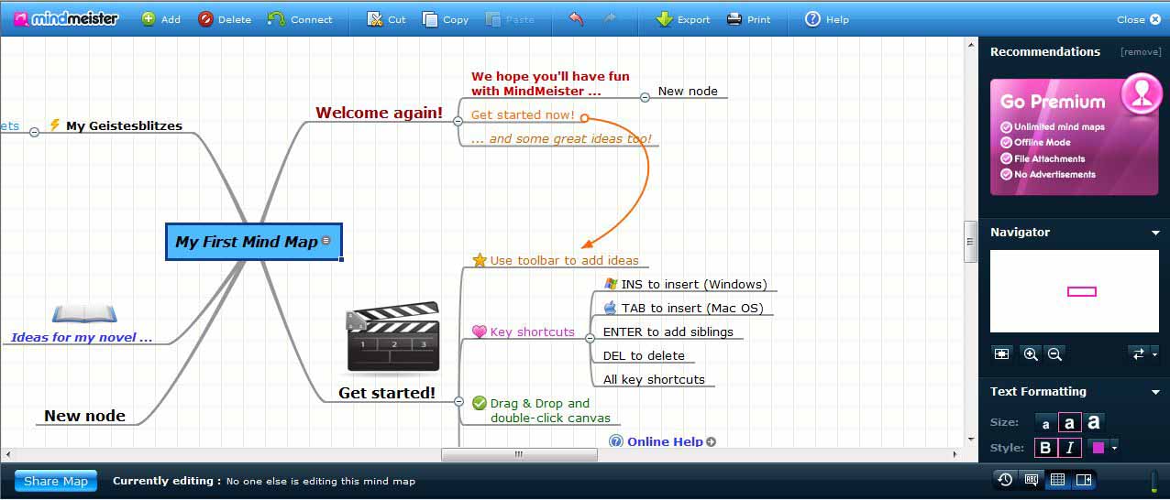The image size is (1170, 500).
Task: Collapse the Navigator panel
Action: (1155, 234)
